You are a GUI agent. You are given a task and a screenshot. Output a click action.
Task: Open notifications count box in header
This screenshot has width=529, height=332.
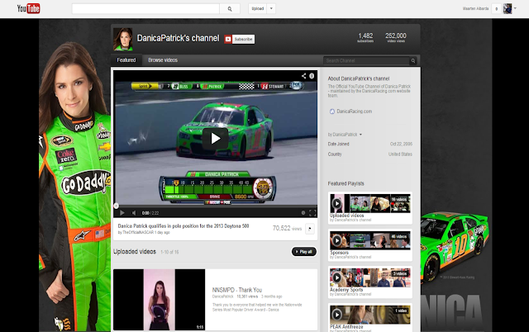click(x=496, y=9)
